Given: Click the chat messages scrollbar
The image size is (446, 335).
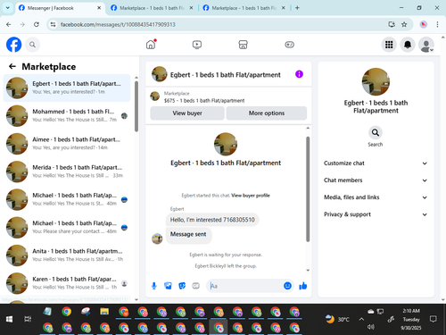Looking at the screenshot, I should 308,189.
